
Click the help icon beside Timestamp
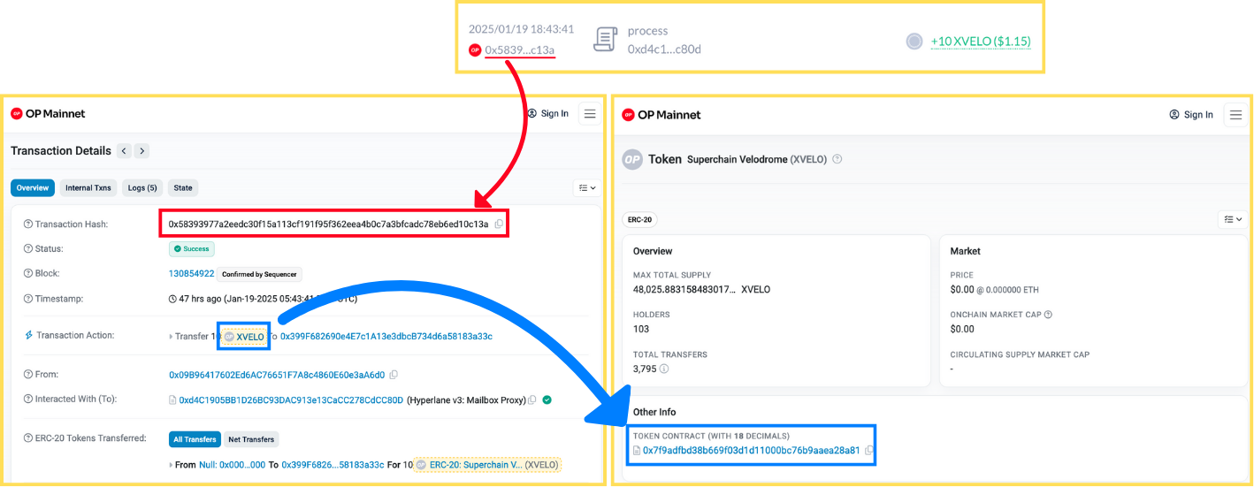(x=27, y=299)
